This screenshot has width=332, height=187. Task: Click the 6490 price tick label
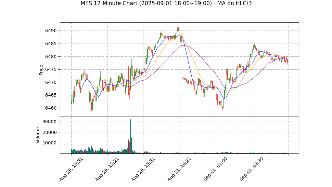tap(51, 31)
